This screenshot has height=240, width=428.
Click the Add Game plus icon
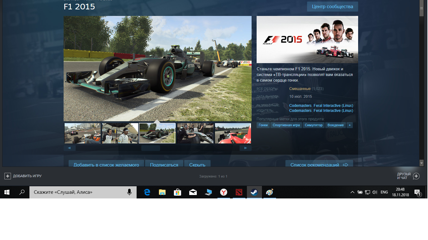click(8, 176)
